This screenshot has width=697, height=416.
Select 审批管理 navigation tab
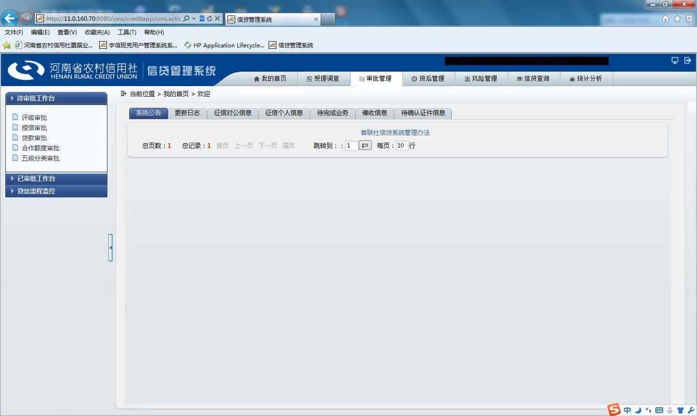click(x=376, y=78)
